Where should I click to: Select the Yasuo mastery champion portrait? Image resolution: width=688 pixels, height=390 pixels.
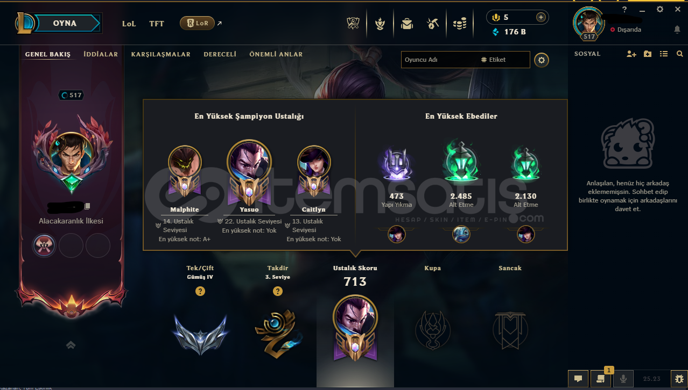(249, 161)
